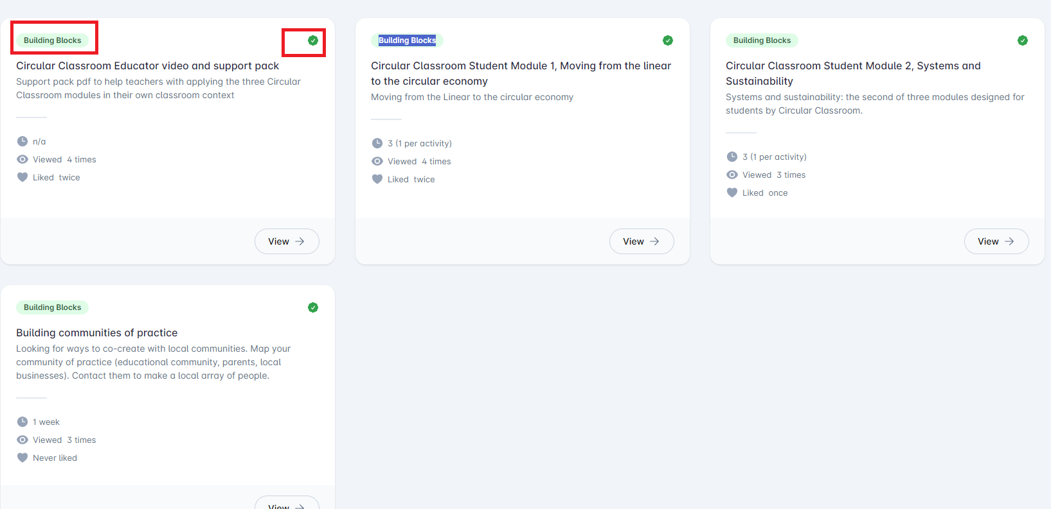Viewport: 1051px width, 509px height.
Task: Click eye icon on Building communities card
Action: 22,440
